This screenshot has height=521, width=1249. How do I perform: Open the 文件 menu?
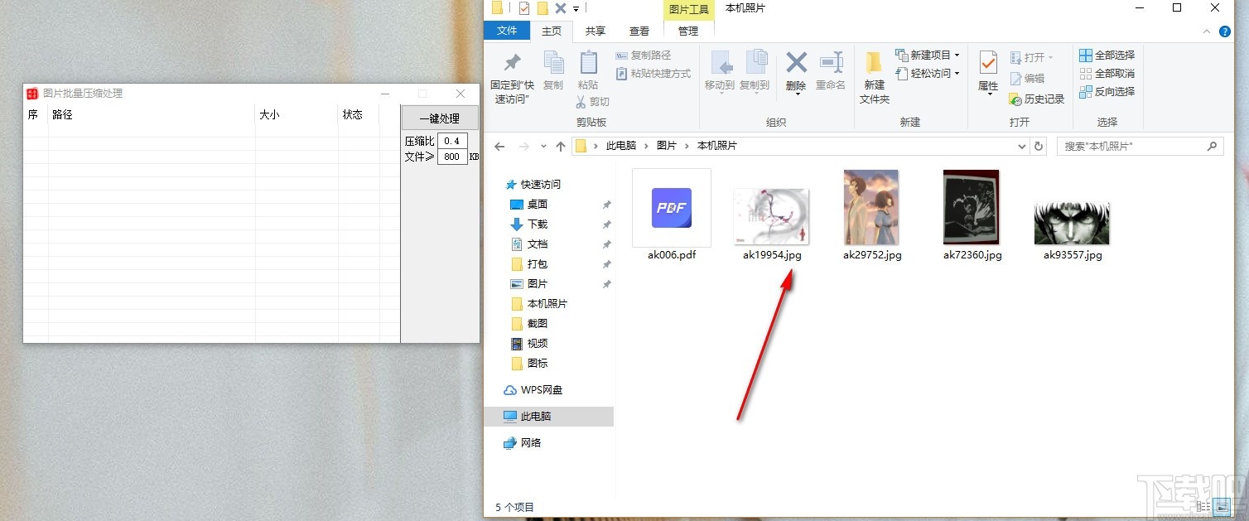tap(508, 31)
